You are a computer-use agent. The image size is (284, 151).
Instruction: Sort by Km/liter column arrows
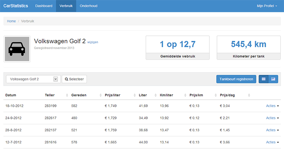pos(186,95)
